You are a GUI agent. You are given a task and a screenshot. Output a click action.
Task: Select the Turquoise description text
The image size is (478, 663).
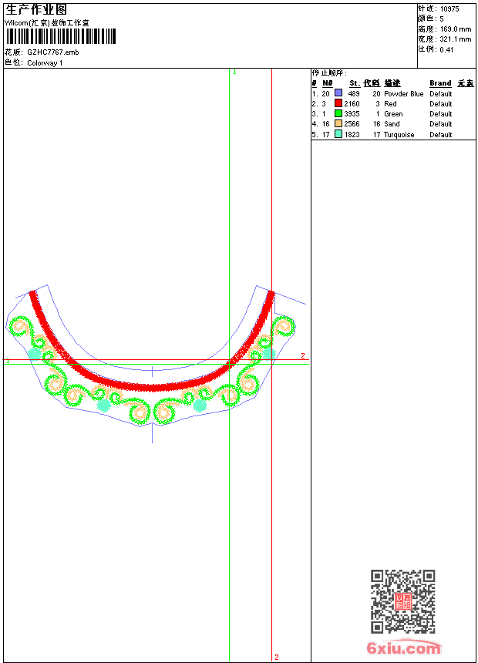click(399, 135)
